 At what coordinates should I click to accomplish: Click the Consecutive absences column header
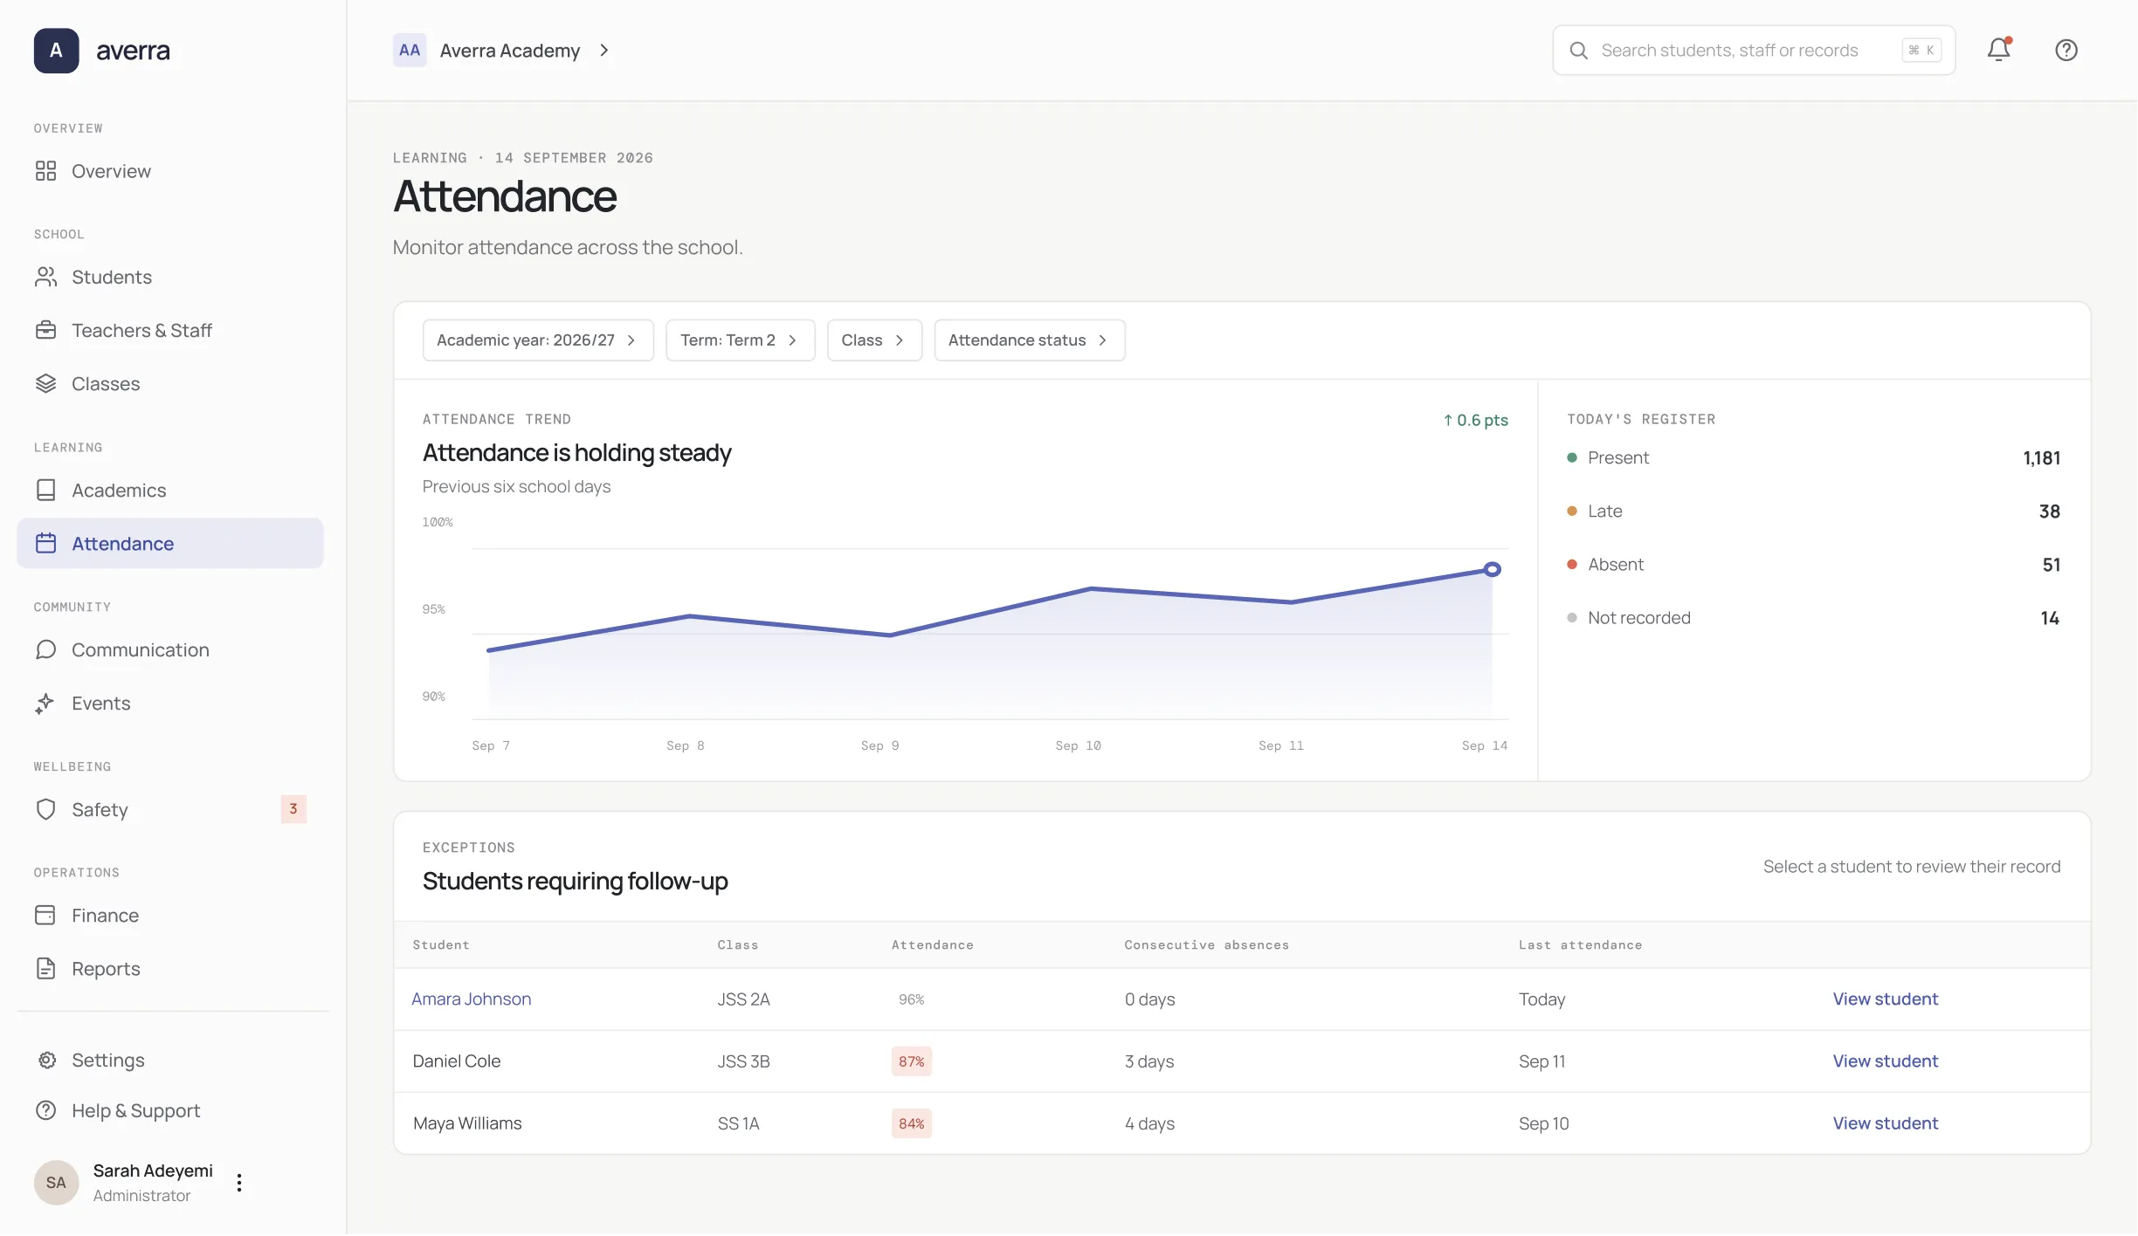(1207, 944)
